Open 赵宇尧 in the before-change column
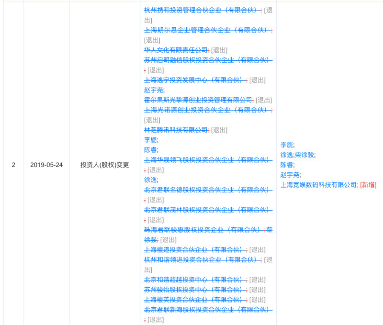This screenshot has height=325, width=383. pyautogui.click(x=154, y=90)
